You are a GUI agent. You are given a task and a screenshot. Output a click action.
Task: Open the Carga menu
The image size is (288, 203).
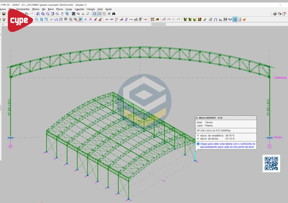[69, 9]
